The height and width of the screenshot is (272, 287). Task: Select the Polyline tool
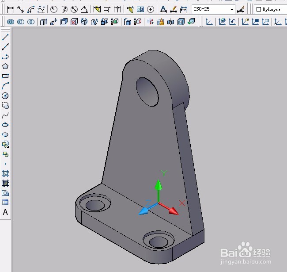5,57
